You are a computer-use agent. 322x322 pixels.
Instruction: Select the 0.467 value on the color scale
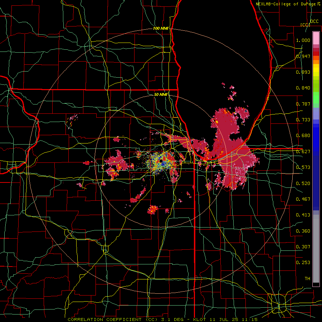[303, 199]
